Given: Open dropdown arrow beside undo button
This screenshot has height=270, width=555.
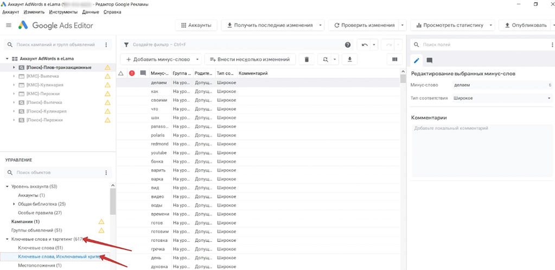Looking at the screenshot, I should pos(373,45).
